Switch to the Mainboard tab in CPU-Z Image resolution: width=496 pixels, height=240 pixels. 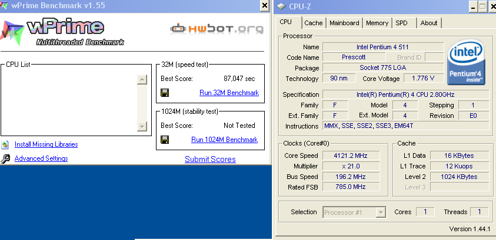tap(344, 23)
